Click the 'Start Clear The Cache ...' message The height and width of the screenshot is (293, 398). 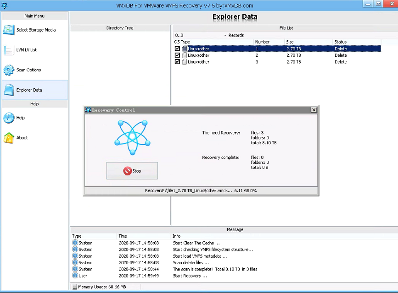tap(196, 243)
